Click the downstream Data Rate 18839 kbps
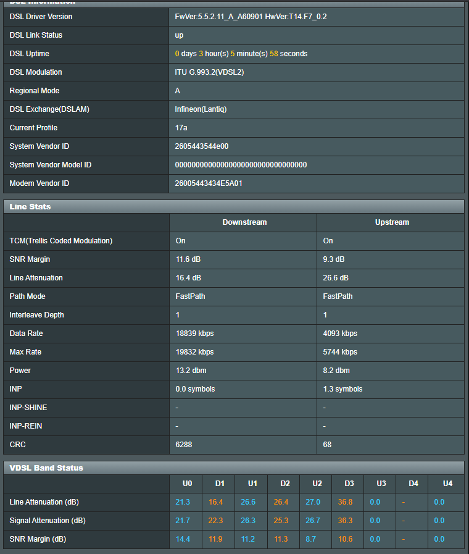This screenshot has width=469, height=554. point(194,334)
